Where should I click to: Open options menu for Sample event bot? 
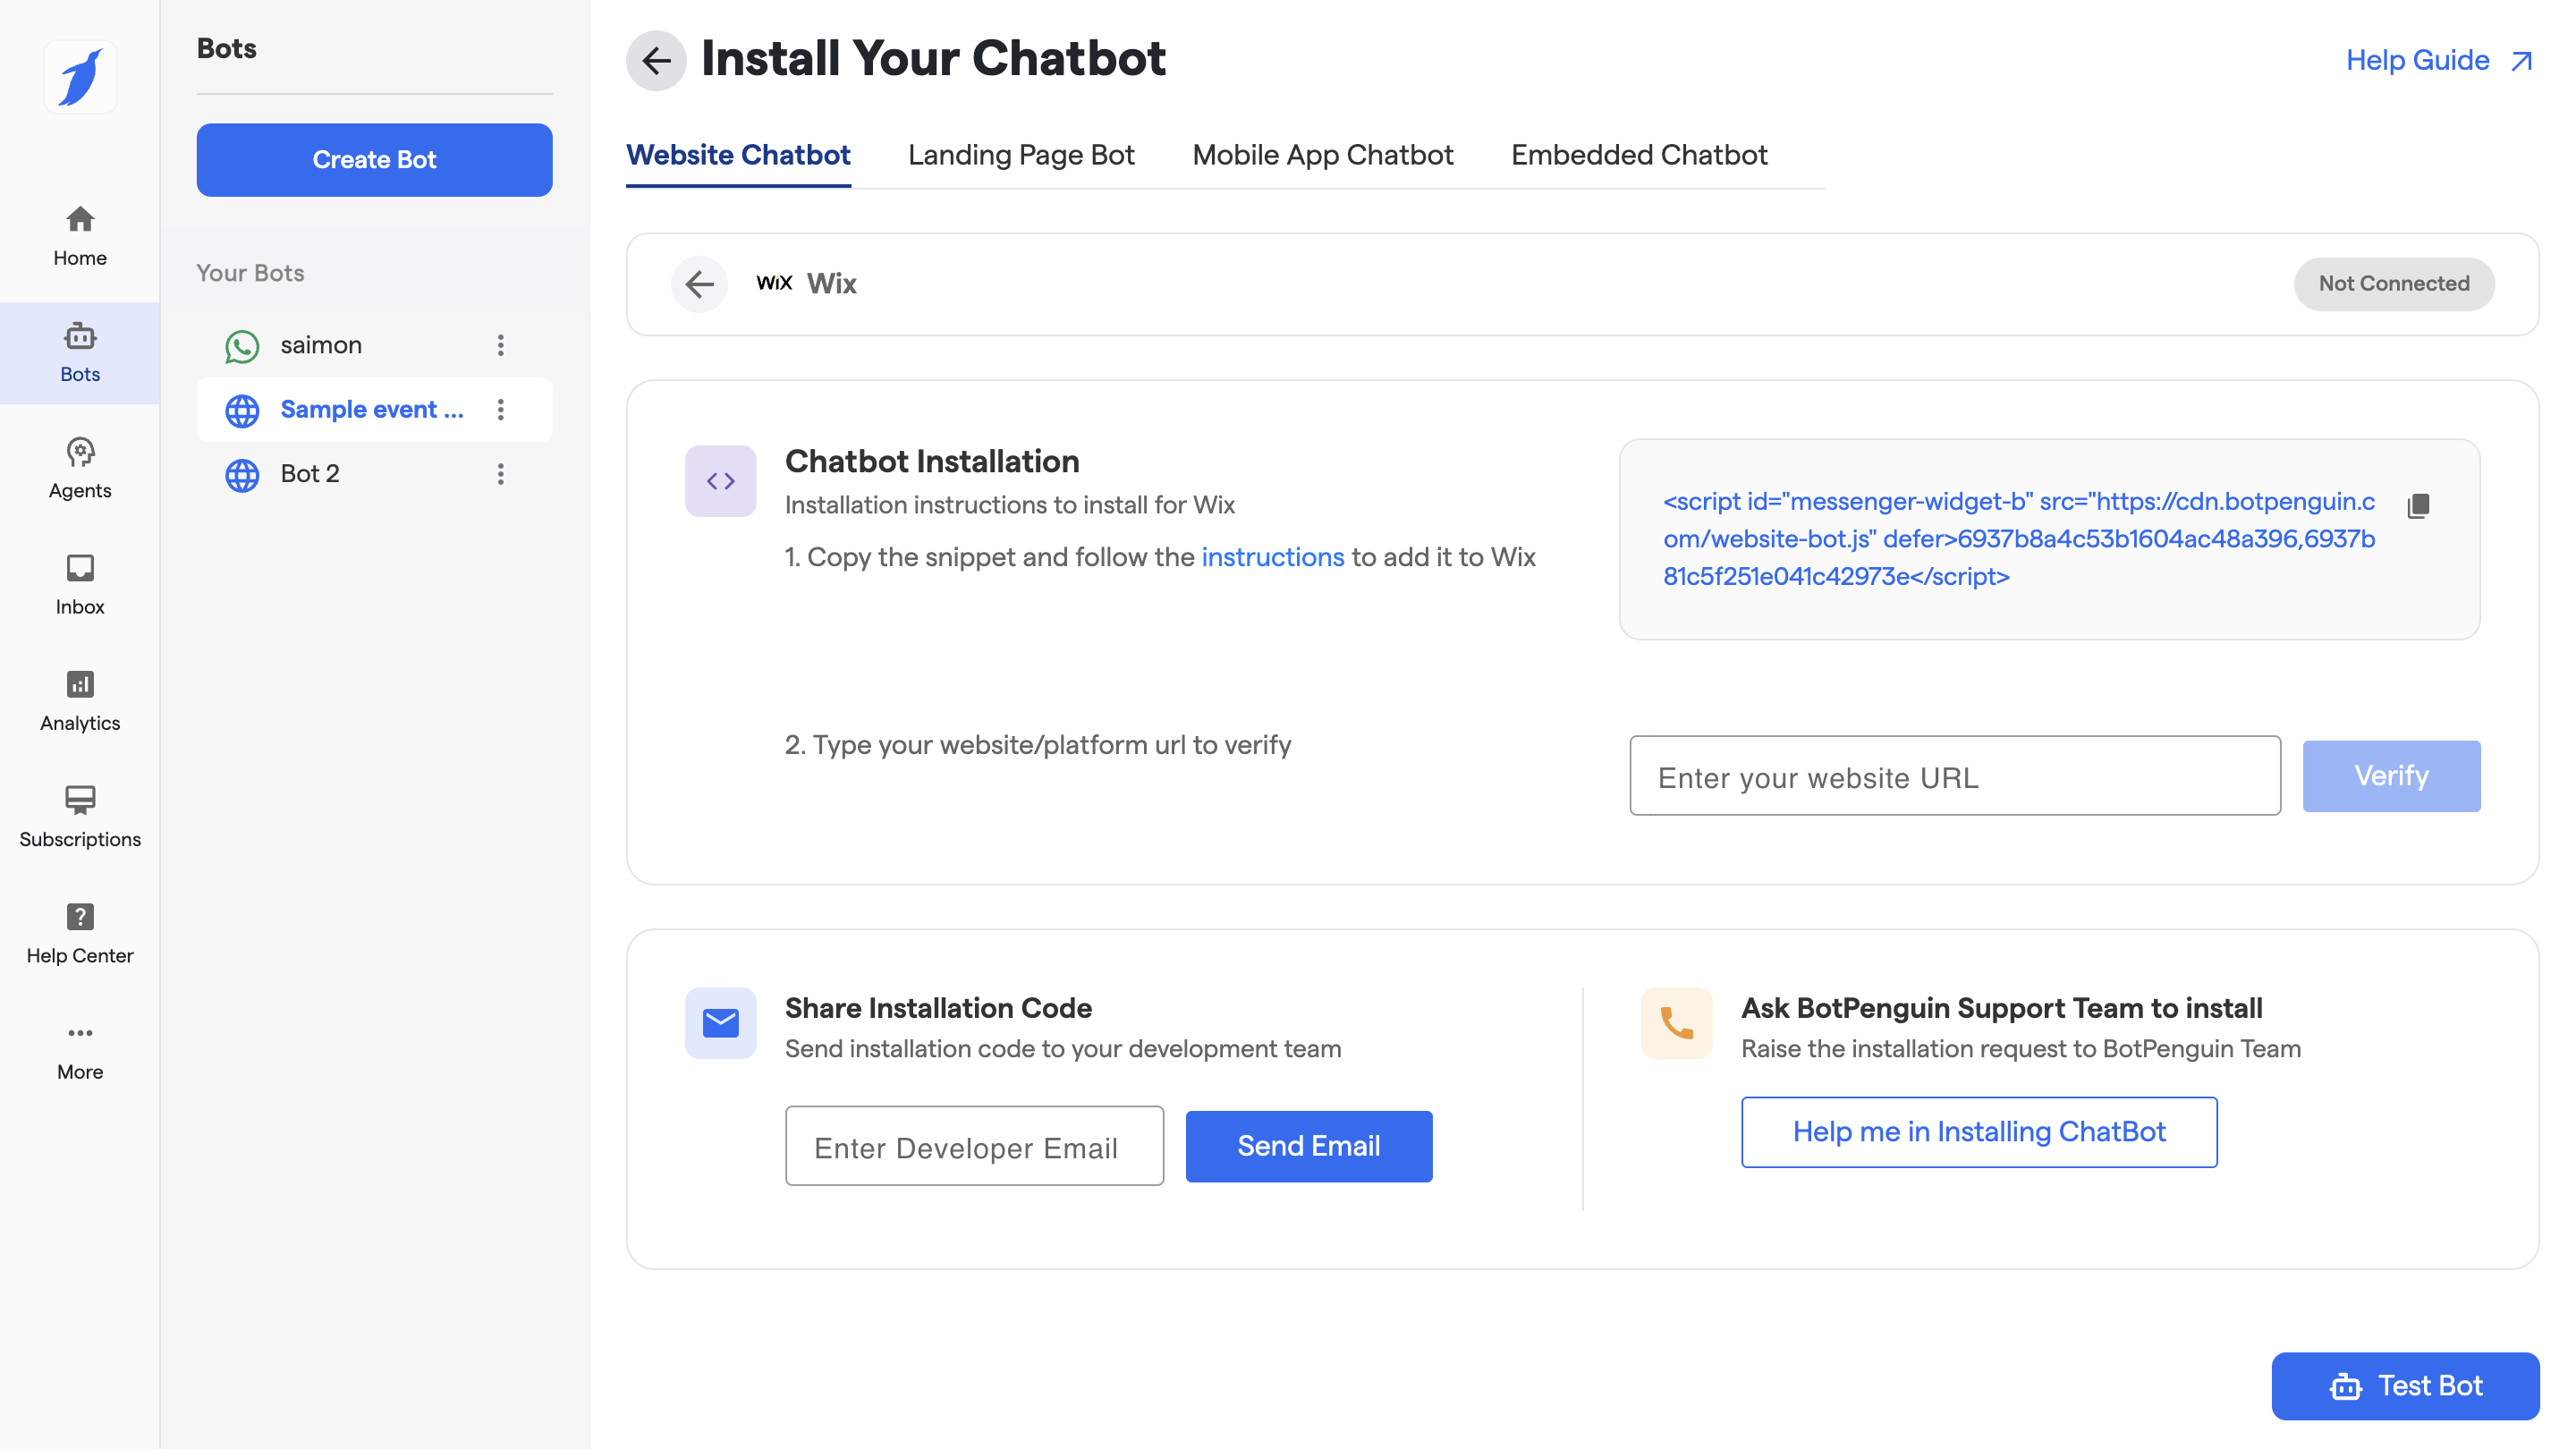coord(500,409)
